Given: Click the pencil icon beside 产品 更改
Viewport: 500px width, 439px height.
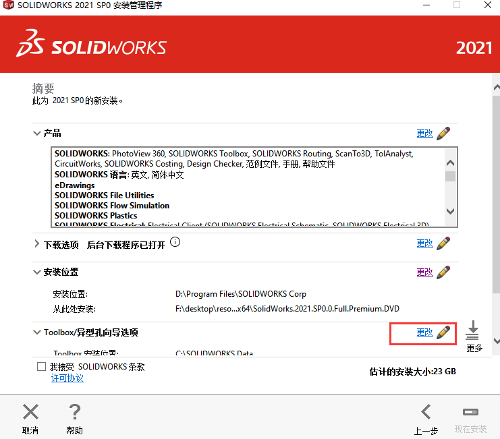Looking at the screenshot, I should coord(443,133).
